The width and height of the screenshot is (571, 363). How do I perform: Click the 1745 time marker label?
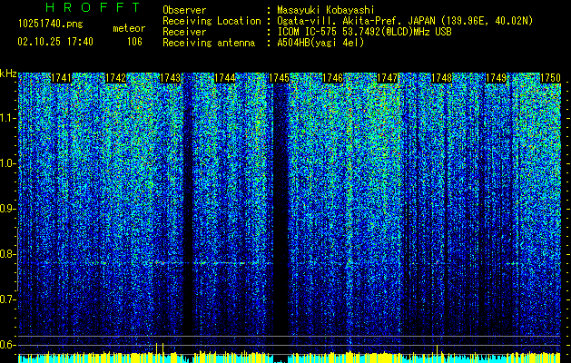[x=279, y=78]
